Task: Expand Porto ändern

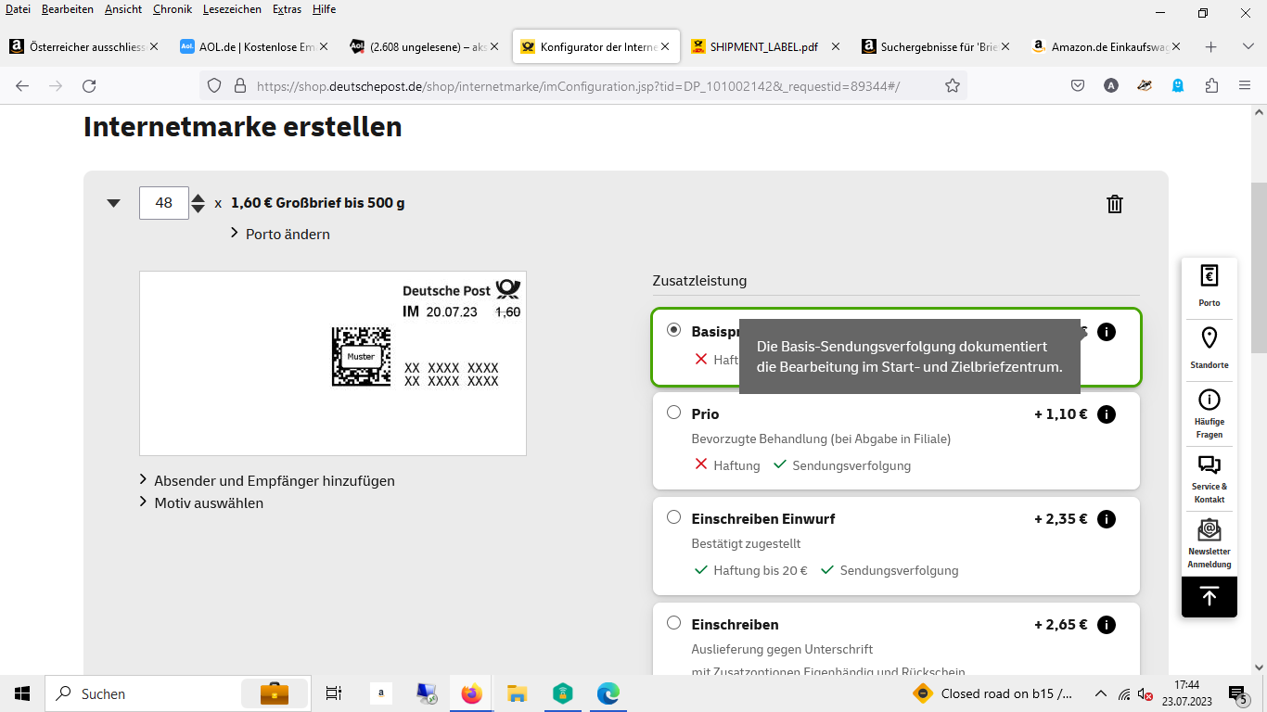Action: click(x=280, y=234)
